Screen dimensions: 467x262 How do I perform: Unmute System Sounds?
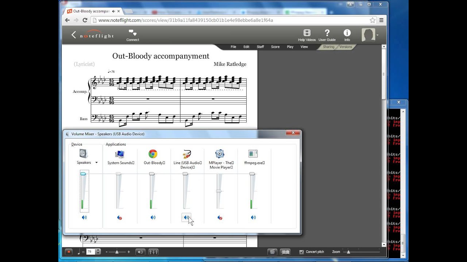pos(119,218)
